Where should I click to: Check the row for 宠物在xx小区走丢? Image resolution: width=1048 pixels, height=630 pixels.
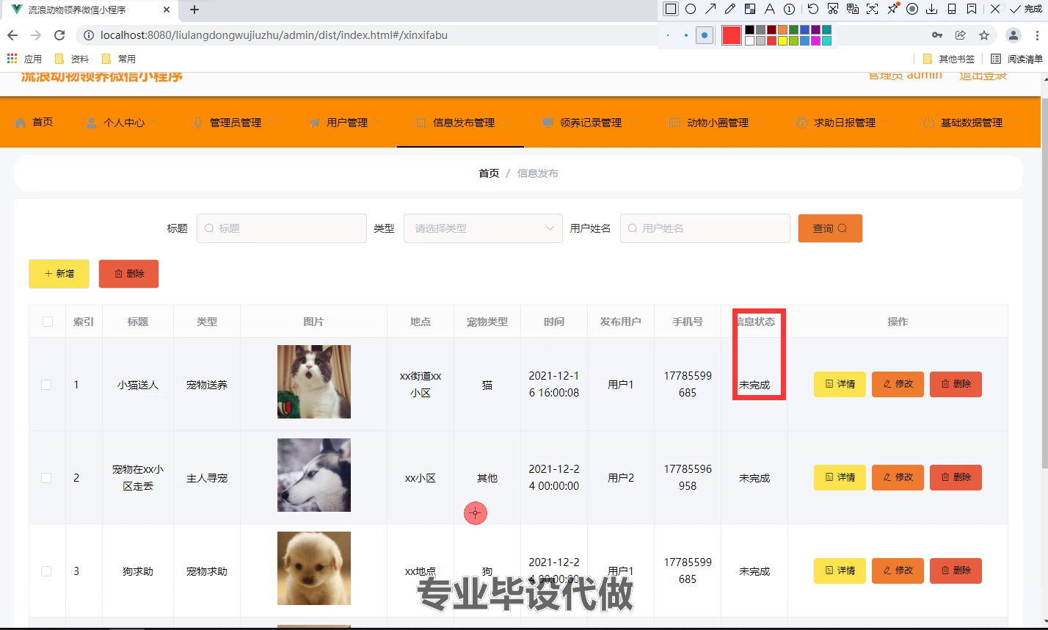coord(46,478)
